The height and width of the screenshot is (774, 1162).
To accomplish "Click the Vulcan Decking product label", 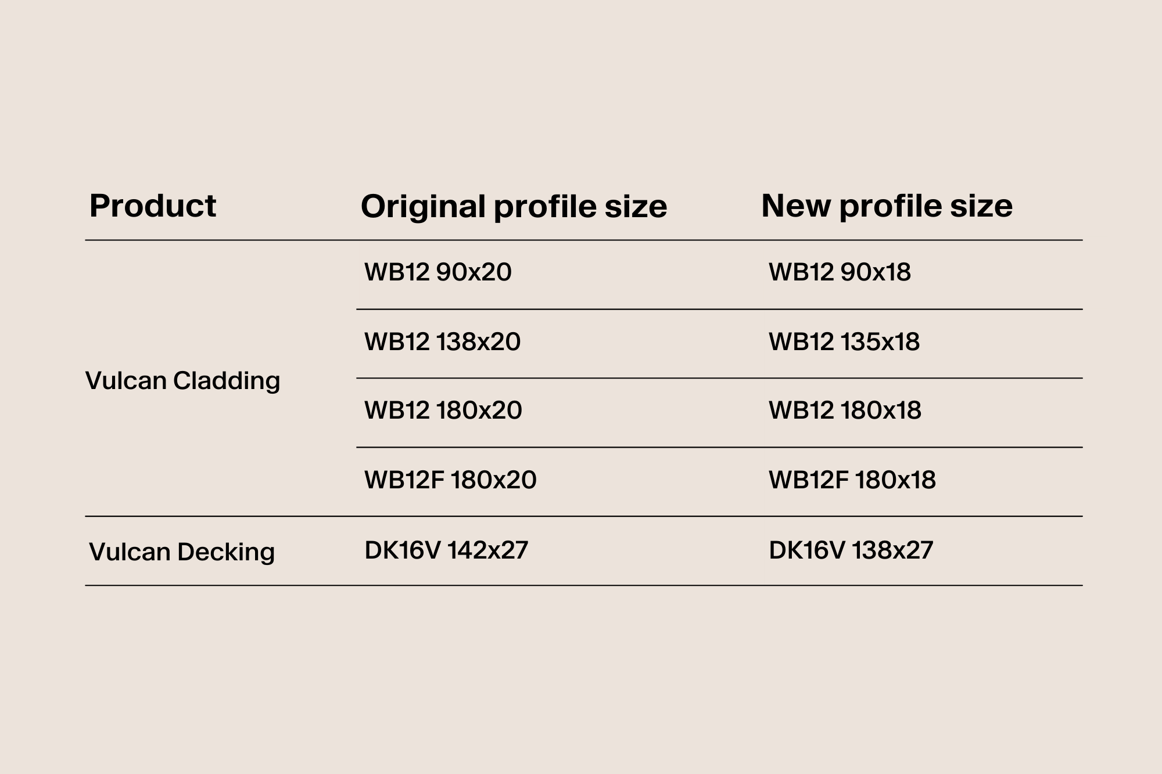I will pyautogui.click(x=182, y=552).
